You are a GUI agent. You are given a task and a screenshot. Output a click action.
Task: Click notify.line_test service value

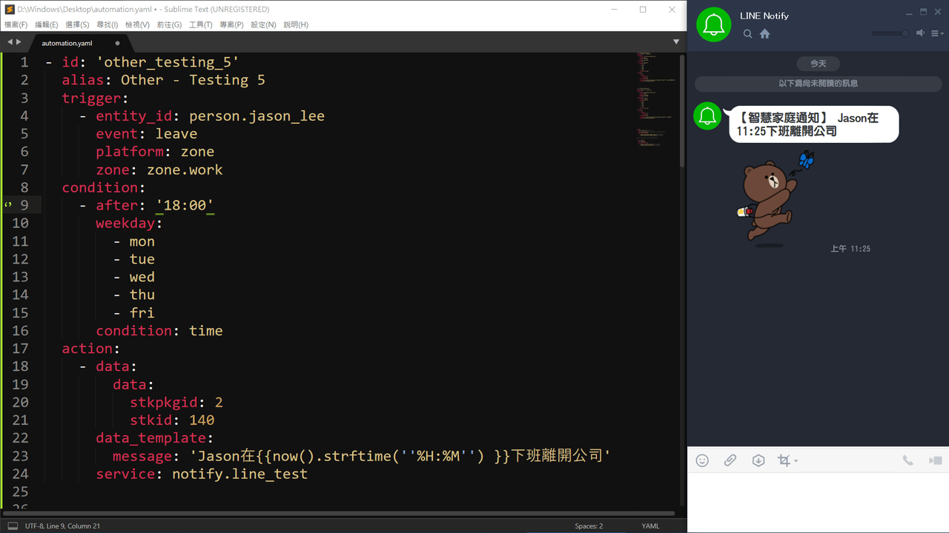(x=239, y=474)
